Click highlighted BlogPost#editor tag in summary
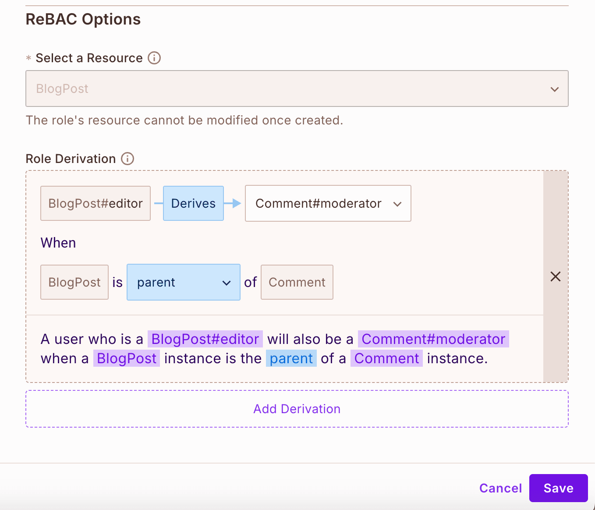595x510 pixels. pyautogui.click(x=205, y=339)
